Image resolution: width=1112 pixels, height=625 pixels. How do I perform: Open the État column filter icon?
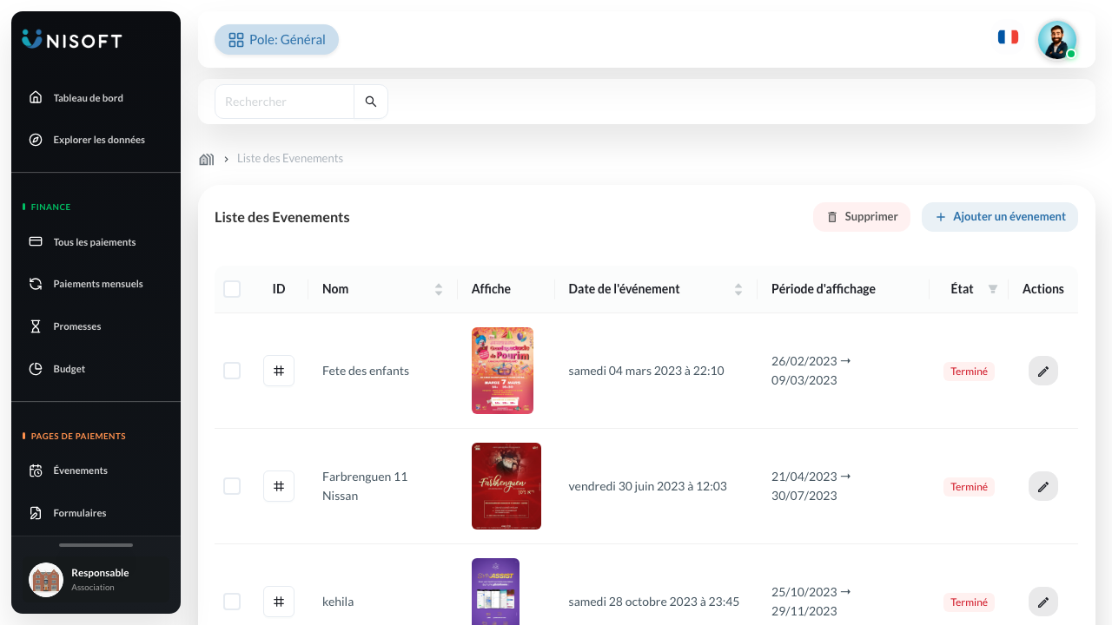click(993, 289)
